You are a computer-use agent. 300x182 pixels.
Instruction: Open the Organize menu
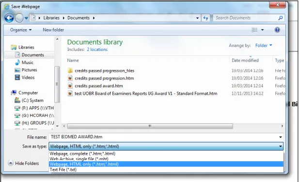click(x=21, y=30)
